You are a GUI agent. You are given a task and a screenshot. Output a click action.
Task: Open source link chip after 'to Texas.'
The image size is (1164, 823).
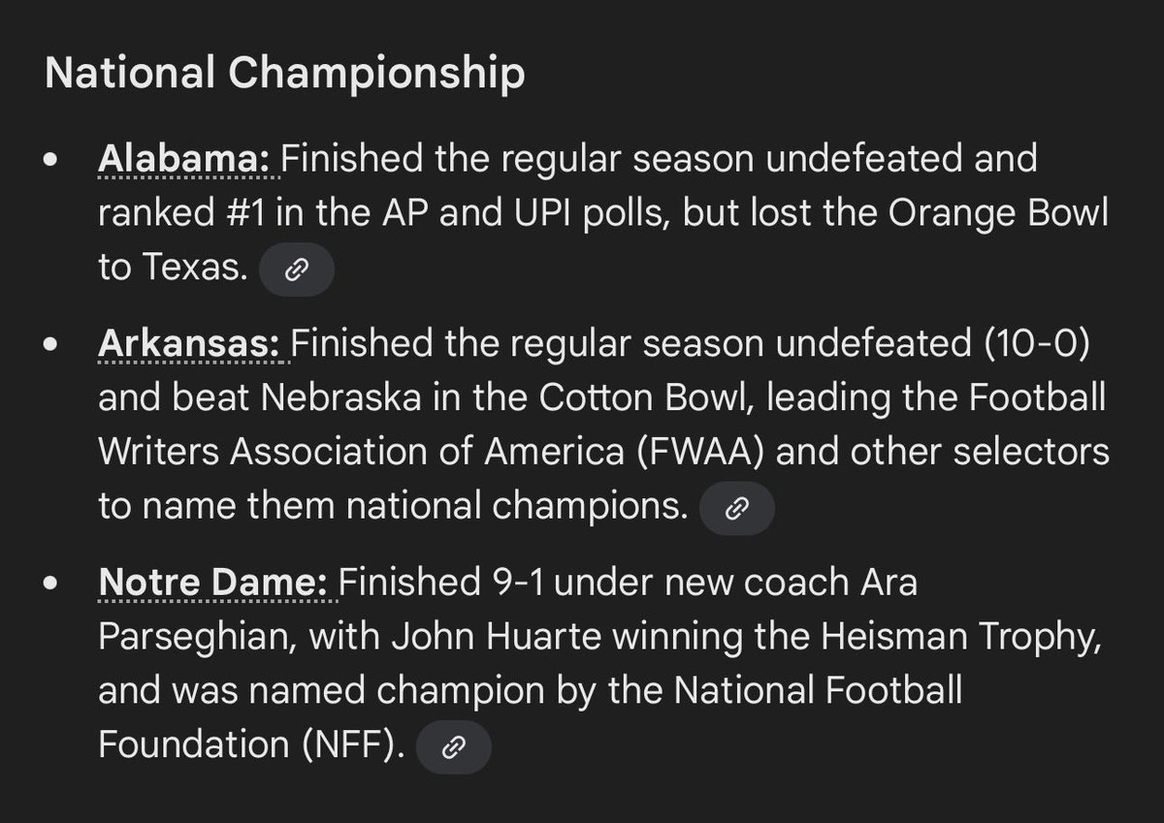[x=296, y=269]
